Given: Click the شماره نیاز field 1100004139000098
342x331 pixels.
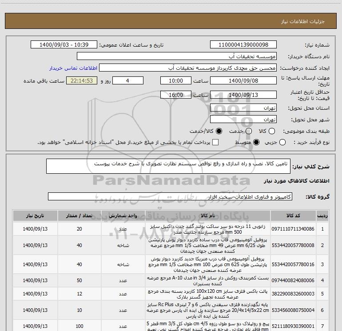Looking at the screenshot, I should [x=243, y=44].
